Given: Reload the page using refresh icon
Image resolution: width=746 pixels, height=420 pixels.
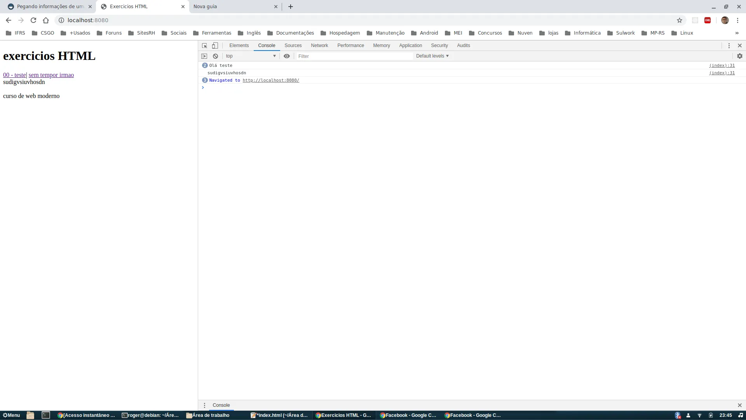Looking at the screenshot, I should point(33,20).
